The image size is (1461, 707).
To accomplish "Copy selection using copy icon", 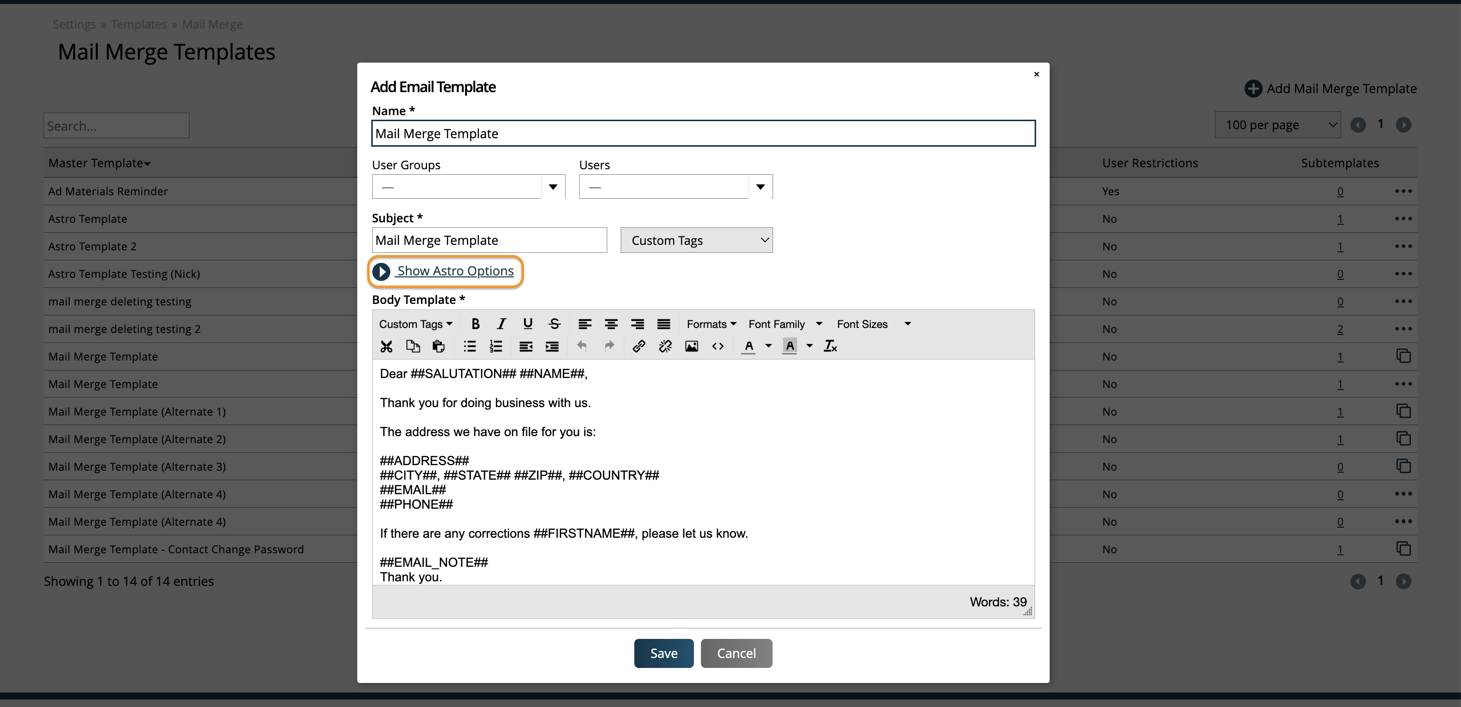I will [x=413, y=346].
